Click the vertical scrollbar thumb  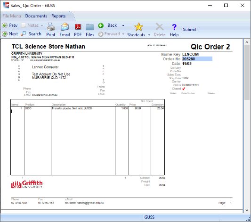pos(247,73)
